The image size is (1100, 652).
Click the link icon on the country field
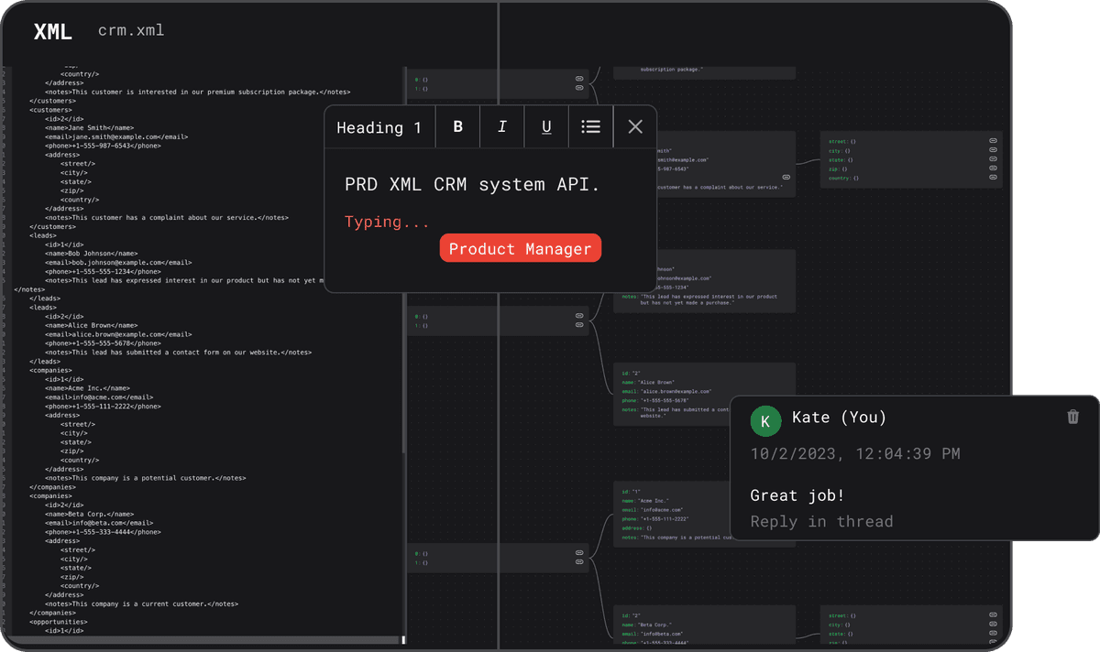pos(993,179)
